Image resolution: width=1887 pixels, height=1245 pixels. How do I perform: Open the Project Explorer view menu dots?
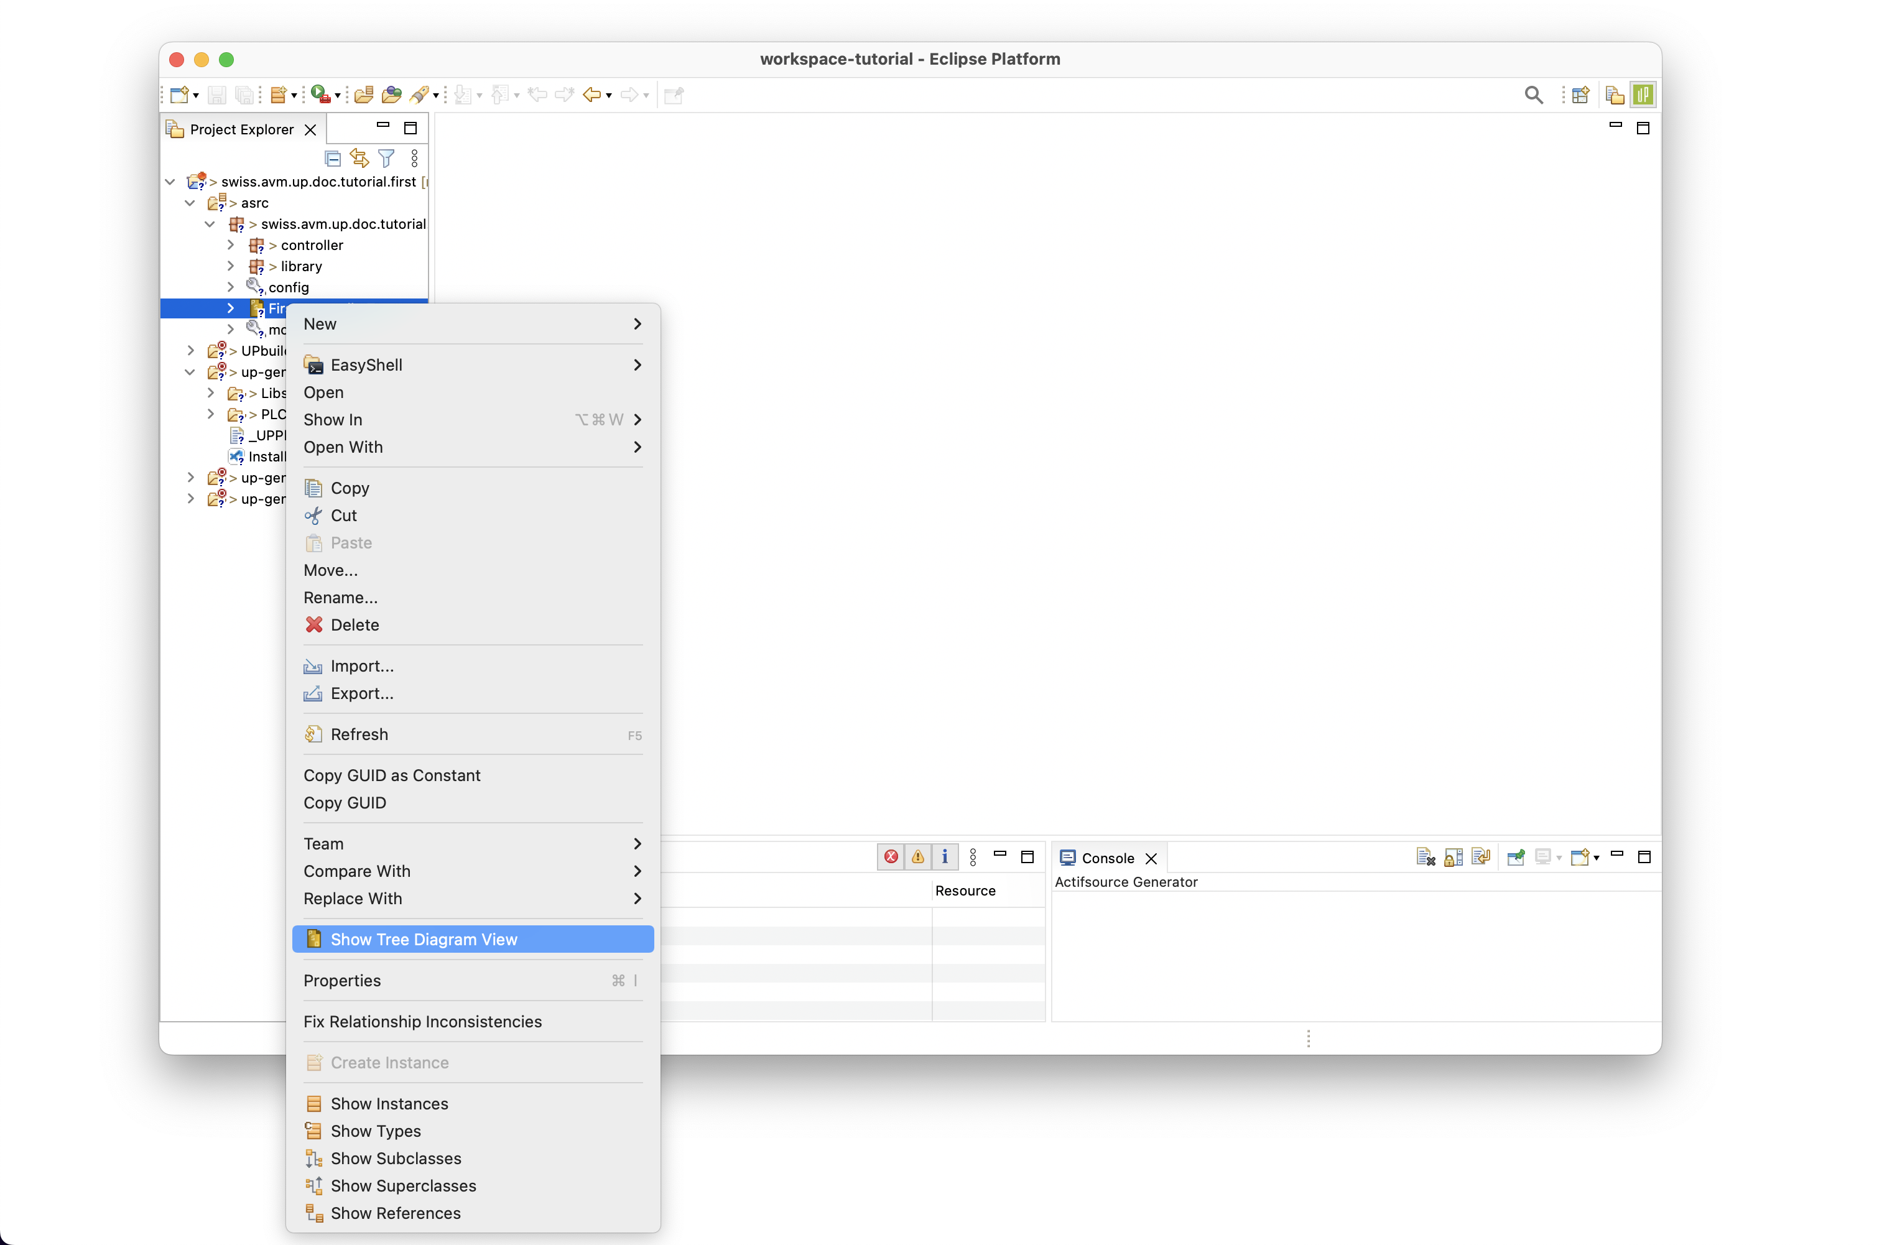point(414,159)
